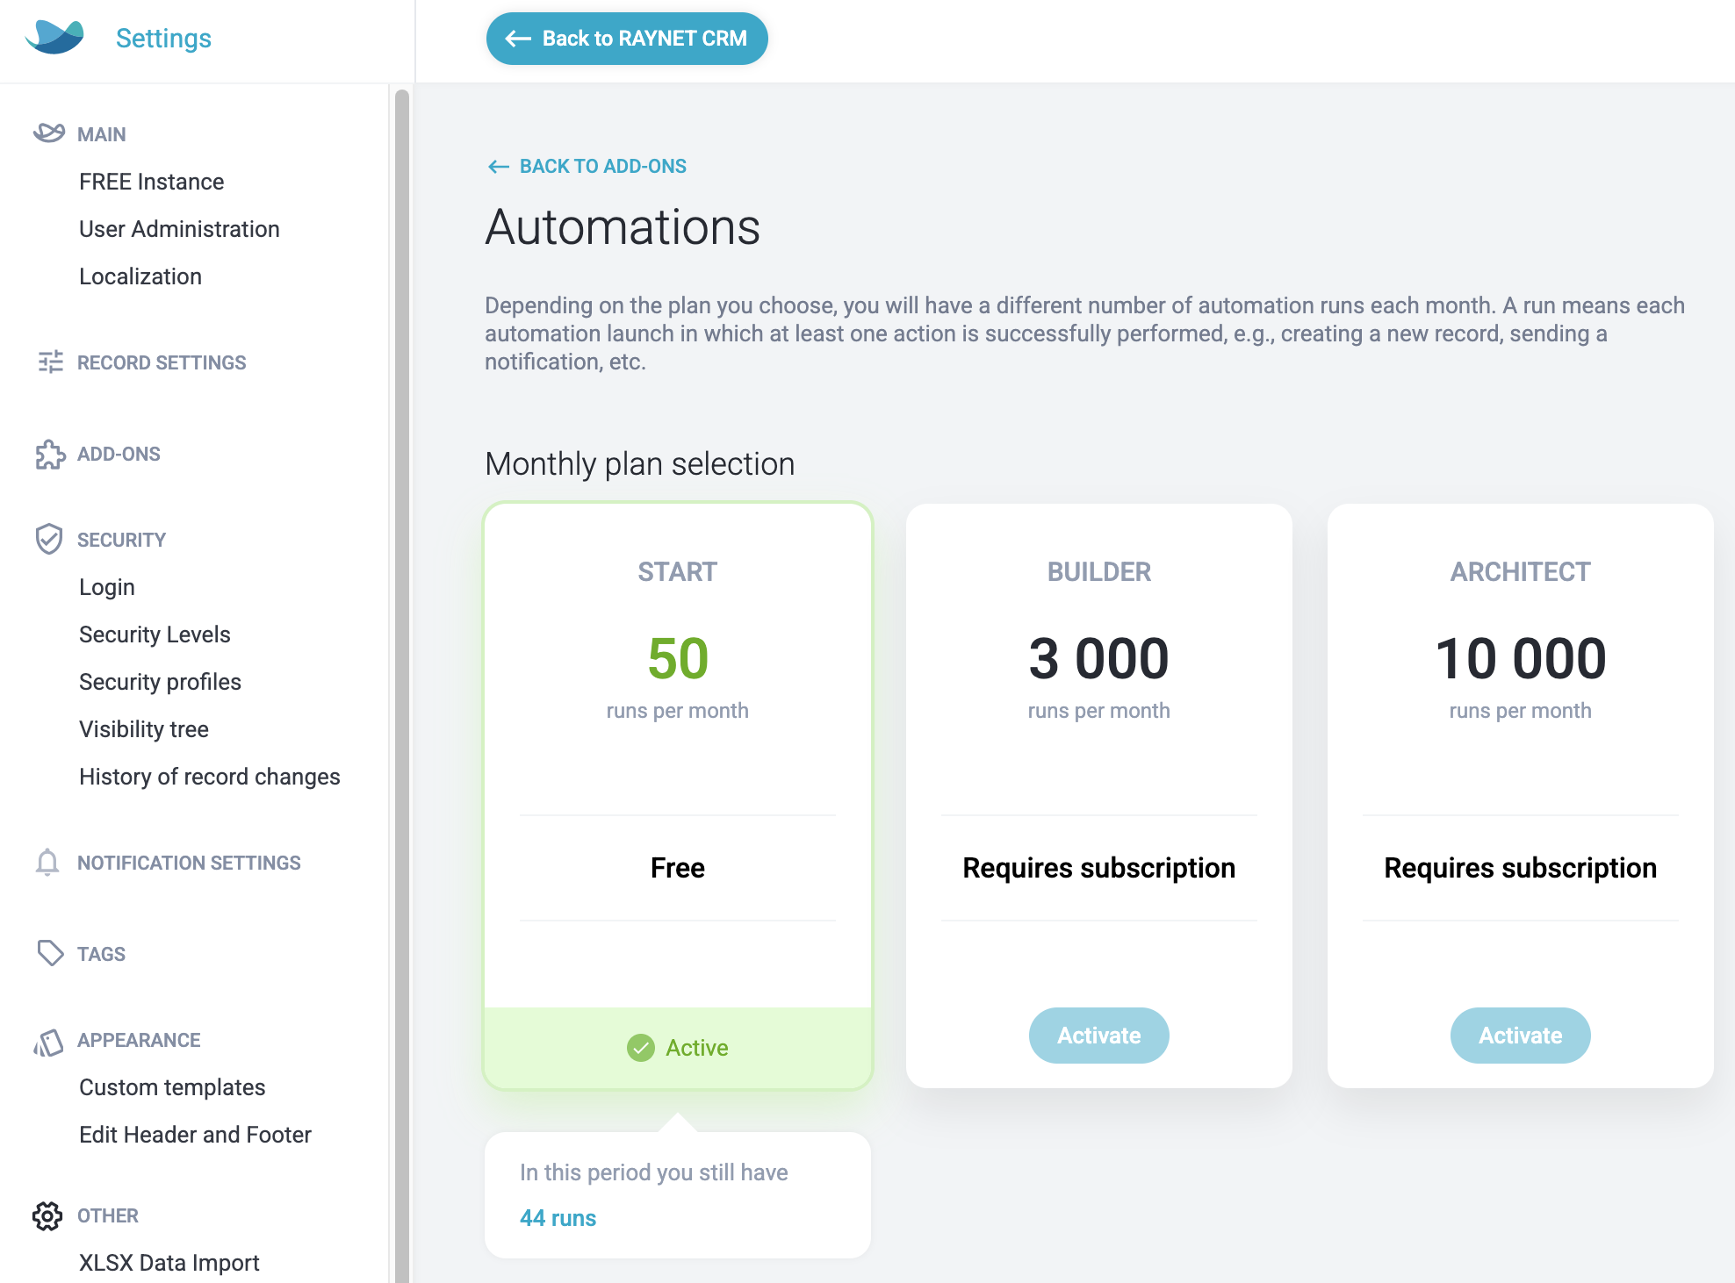The image size is (1735, 1283).
Task: Click the Record Settings sliders icon
Action: pos(50,362)
